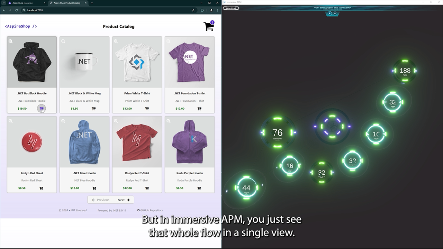443x249 pixels.
Task: Open the tab search chevron dropdown
Action: coord(4,3)
